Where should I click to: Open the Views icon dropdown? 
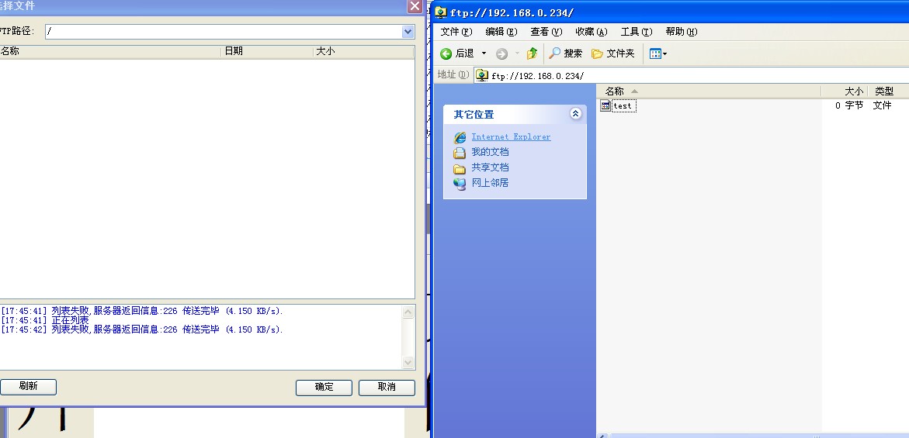tap(658, 53)
